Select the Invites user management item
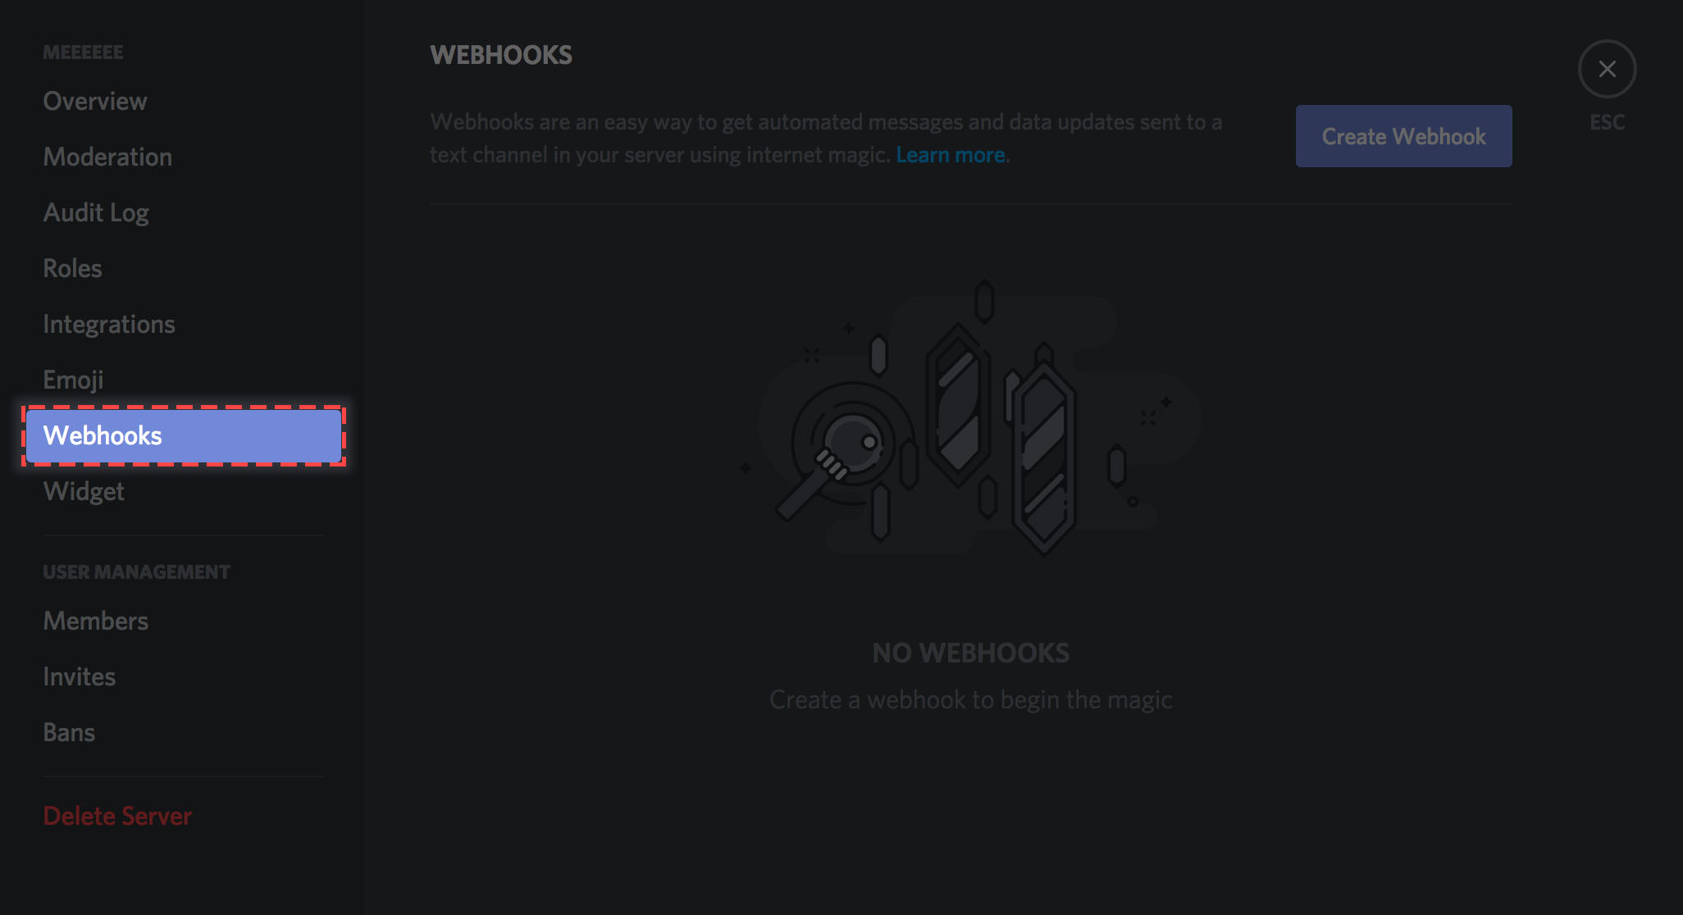Viewport: 1683px width, 915px height. [x=79, y=676]
